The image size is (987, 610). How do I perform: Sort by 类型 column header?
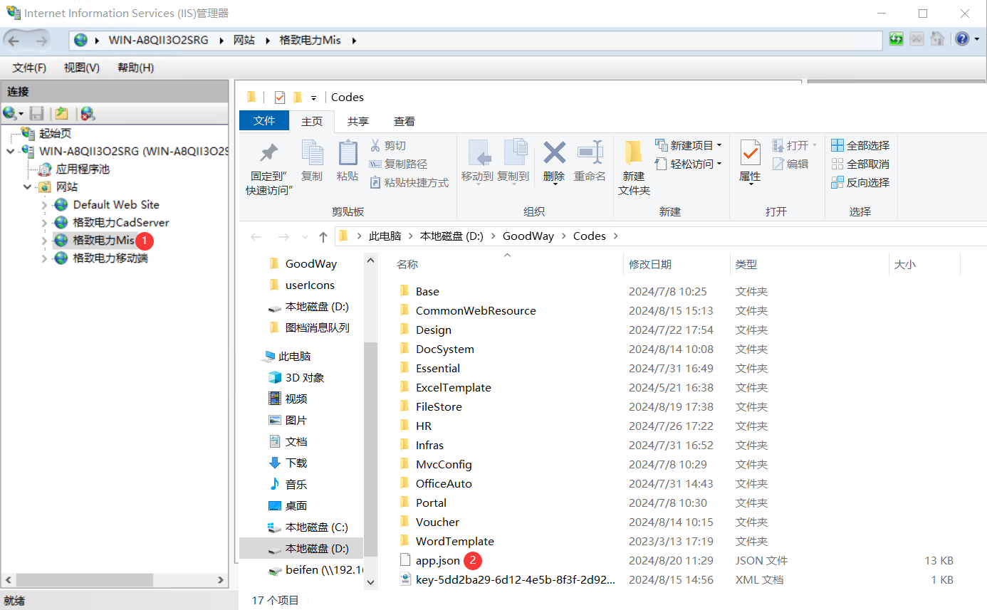click(x=746, y=265)
